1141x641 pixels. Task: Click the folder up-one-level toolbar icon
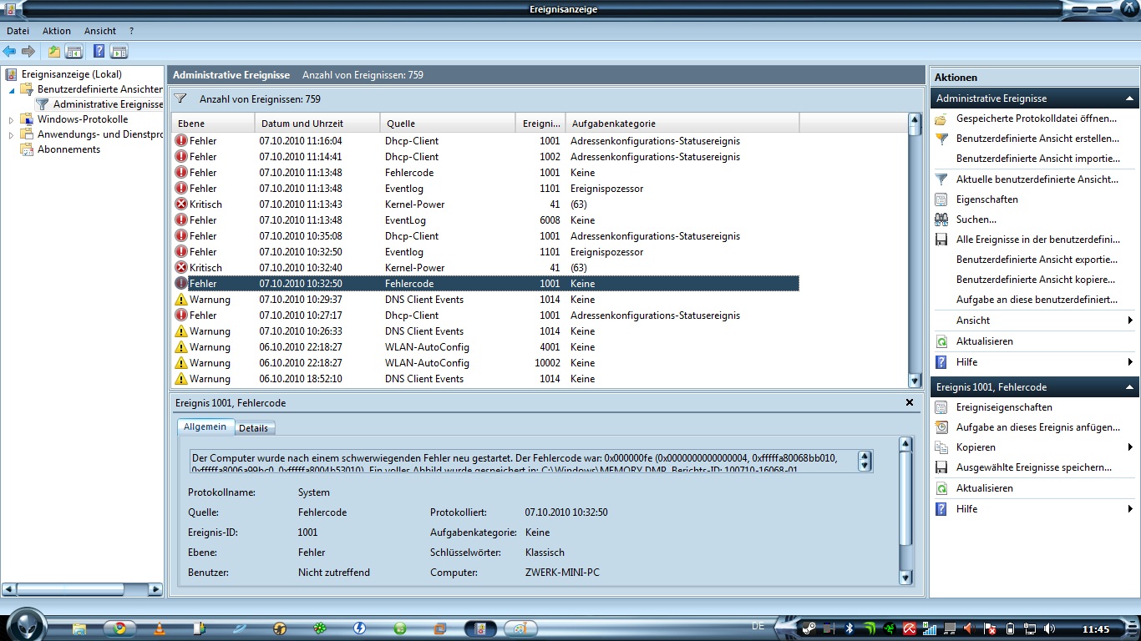click(x=54, y=52)
